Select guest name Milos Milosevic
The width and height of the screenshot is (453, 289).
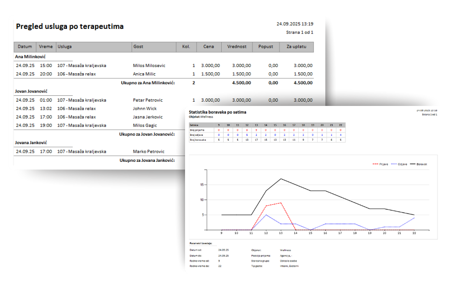pyautogui.click(x=149, y=66)
